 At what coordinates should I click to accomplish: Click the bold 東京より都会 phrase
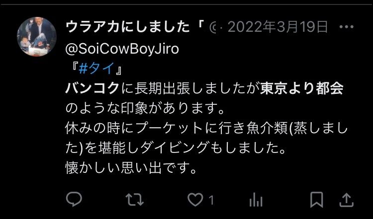click(302, 89)
